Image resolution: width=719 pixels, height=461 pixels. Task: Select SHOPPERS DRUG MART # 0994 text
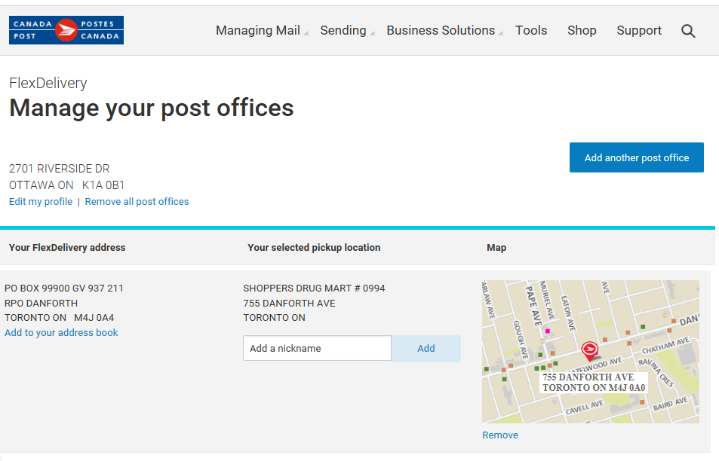click(x=314, y=288)
